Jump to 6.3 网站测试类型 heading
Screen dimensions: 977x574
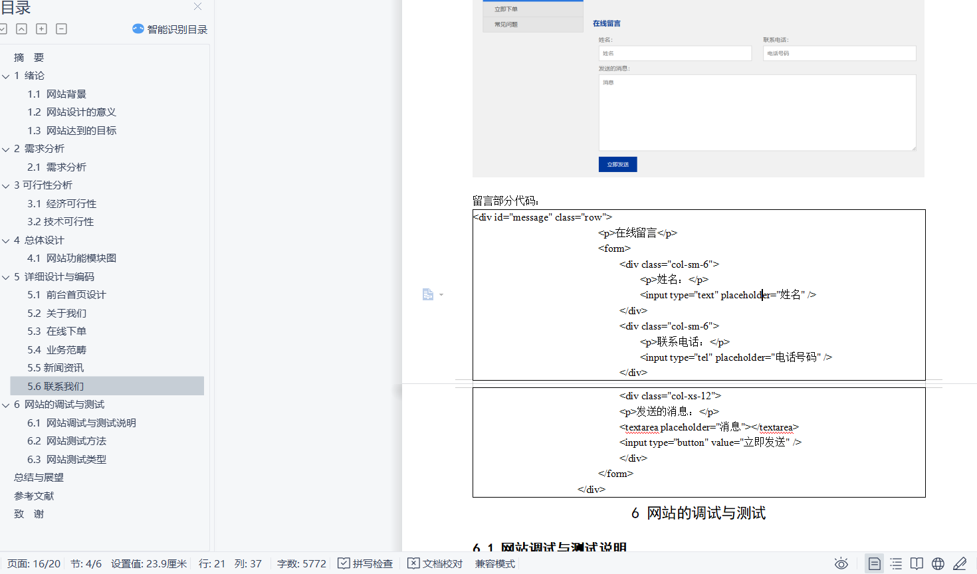click(66, 460)
